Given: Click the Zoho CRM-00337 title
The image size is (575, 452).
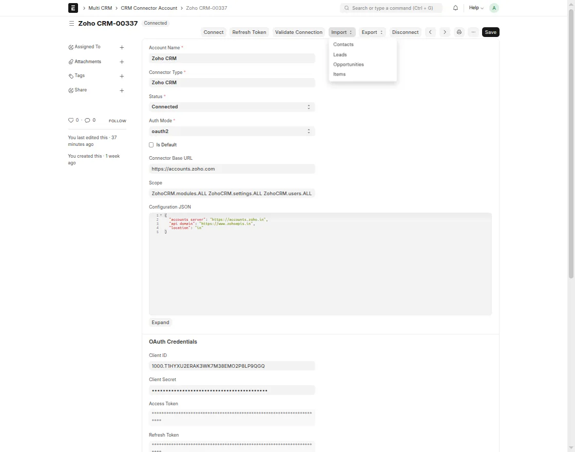Looking at the screenshot, I should 108,23.
